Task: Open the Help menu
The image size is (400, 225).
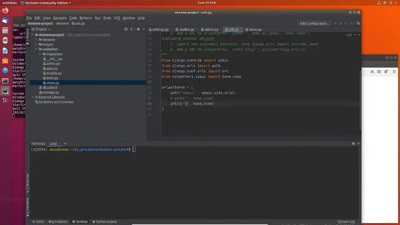Action: 141,18
